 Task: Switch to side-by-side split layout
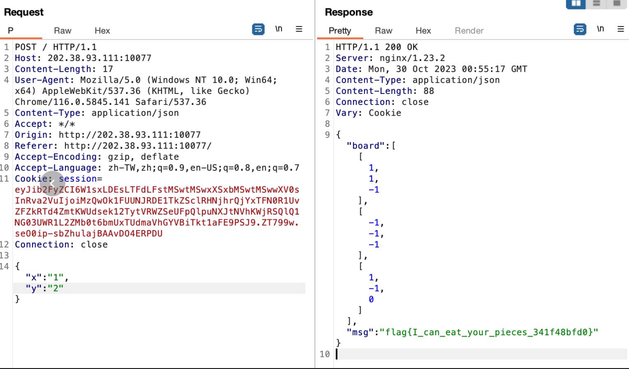pyautogui.click(x=576, y=4)
